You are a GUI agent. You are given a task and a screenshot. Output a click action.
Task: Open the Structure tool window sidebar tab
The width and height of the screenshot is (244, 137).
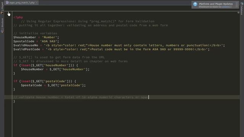click(2, 25)
